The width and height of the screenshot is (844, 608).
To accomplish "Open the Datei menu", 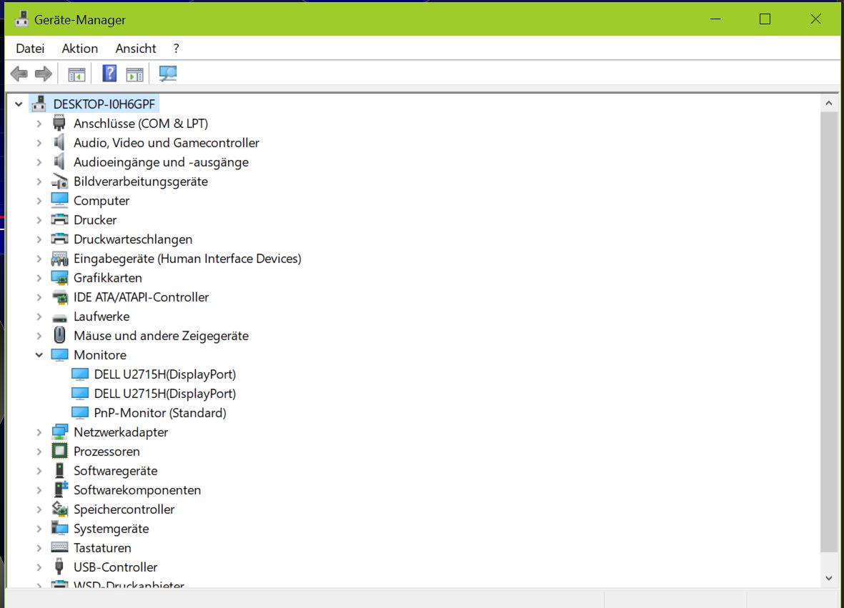I will tap(29, 48).
